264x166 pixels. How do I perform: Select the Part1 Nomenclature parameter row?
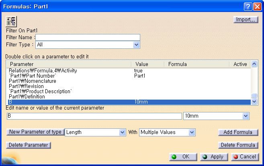(129, 81)
